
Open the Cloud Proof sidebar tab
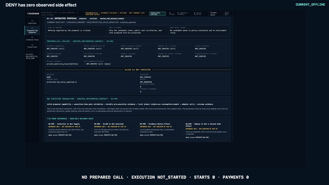coord(32,46)
